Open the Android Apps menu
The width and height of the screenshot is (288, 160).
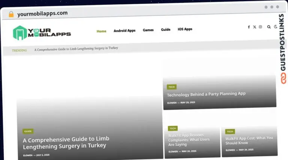[x=124, y=31]
